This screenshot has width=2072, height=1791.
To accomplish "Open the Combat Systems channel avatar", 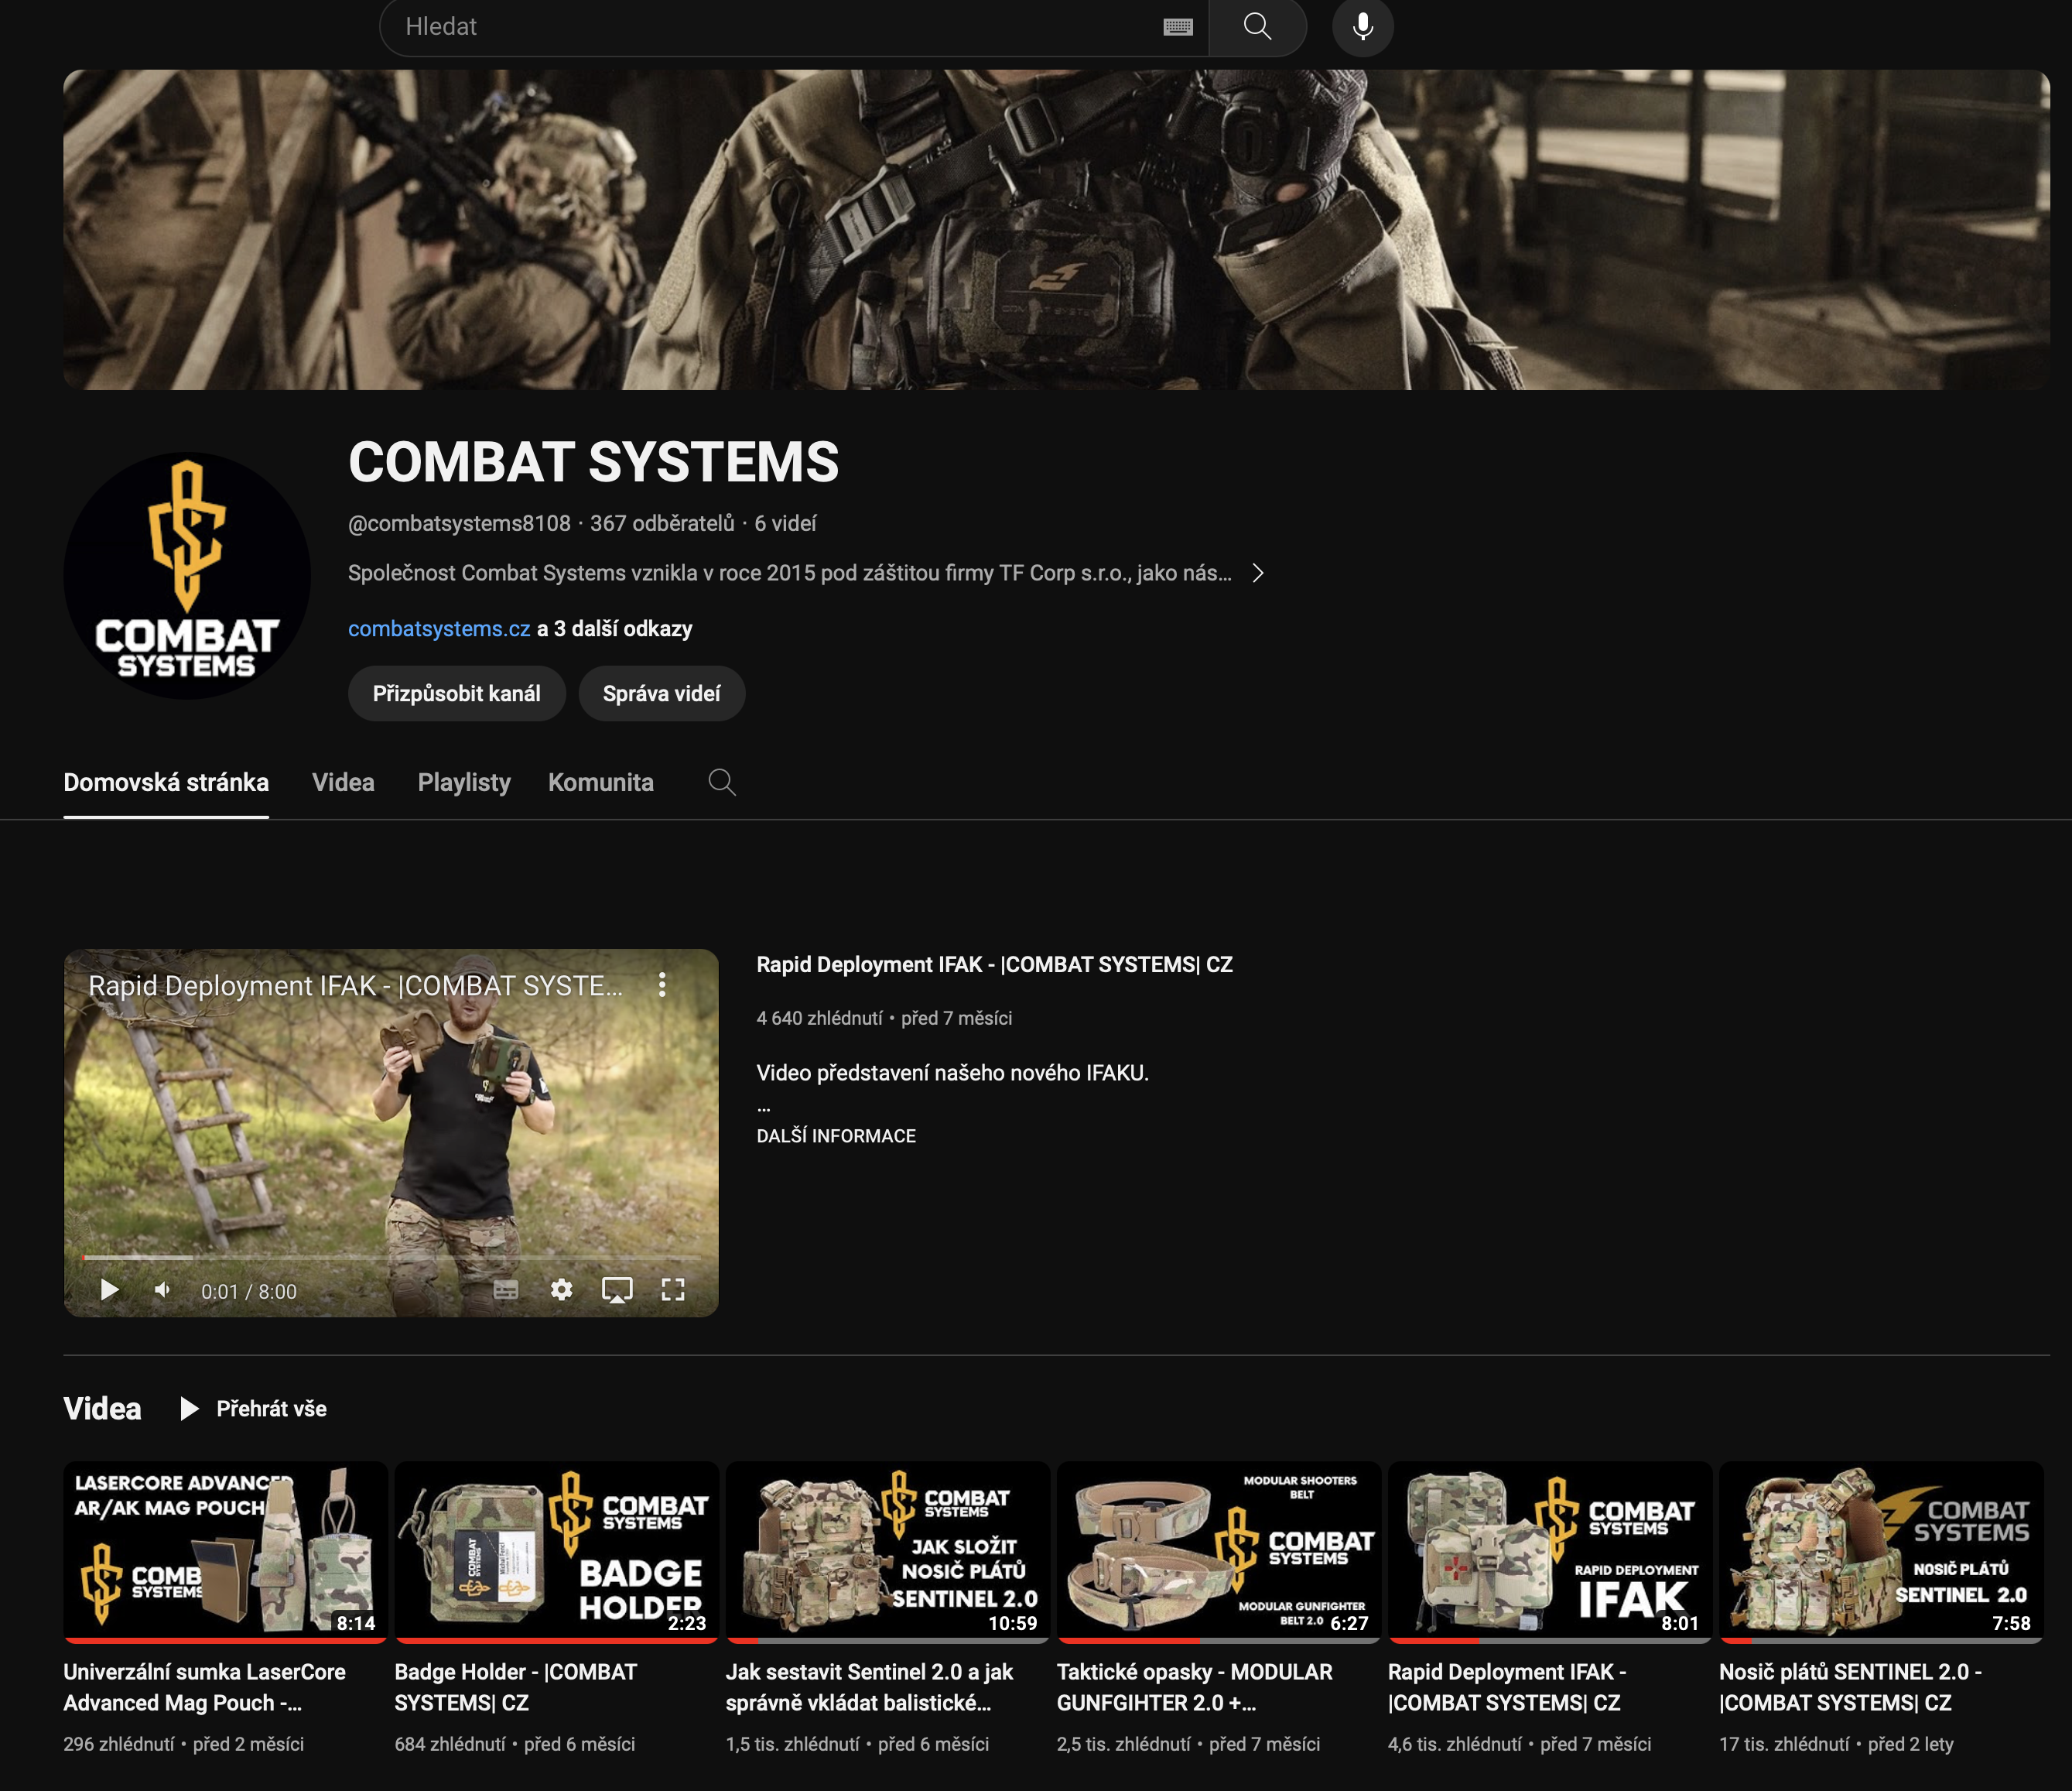I will (187, 575).
